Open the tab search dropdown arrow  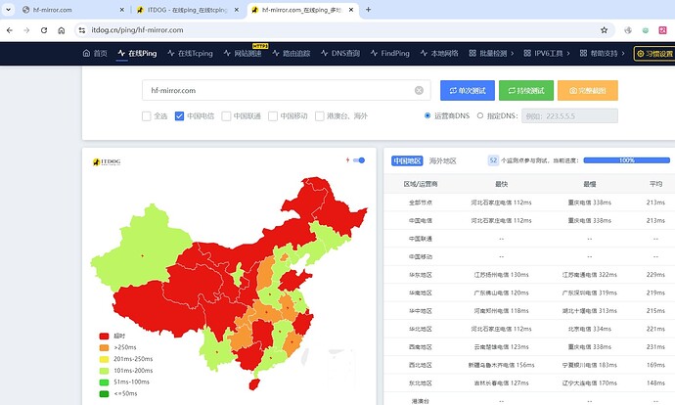click(8, 10)
